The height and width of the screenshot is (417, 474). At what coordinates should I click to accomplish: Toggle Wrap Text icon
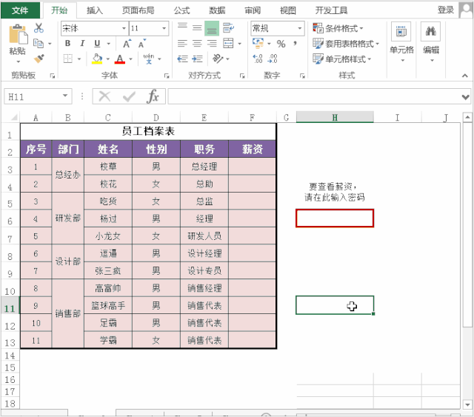click(228, 28)
